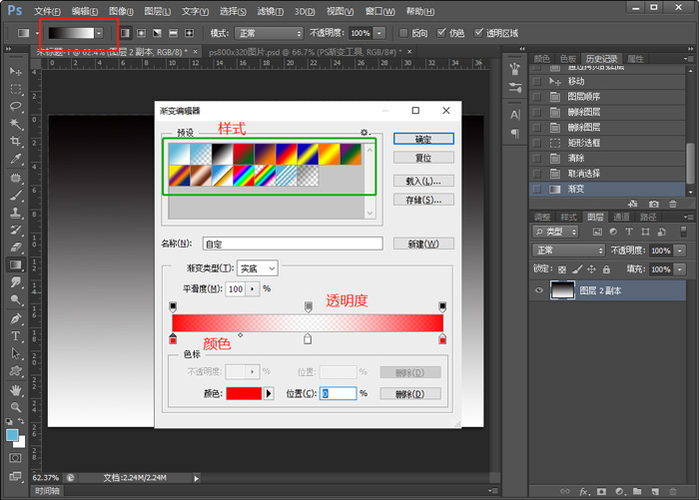The height and width of the screenshot is (500, 699).
Task: Open the red 颜色 swatch for color stop
Action: (244, 393)
